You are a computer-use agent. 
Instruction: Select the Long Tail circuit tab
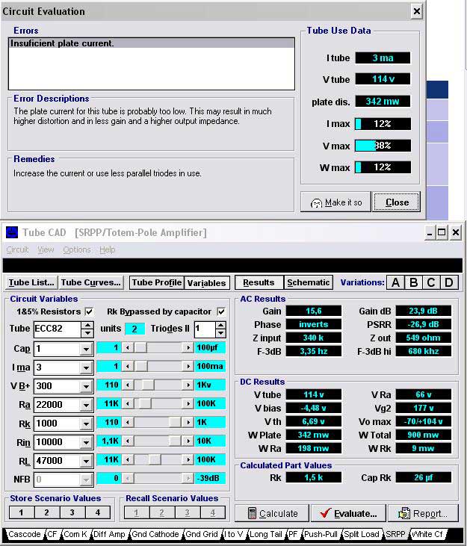266,534
